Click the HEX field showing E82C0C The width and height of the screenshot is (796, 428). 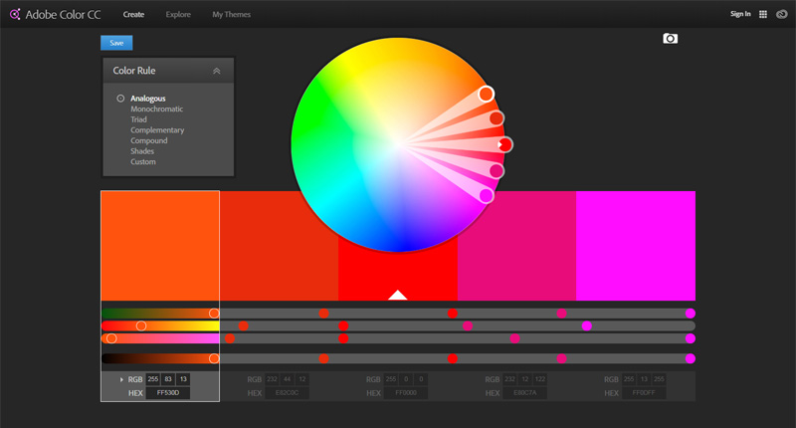[x=287, y=393]
